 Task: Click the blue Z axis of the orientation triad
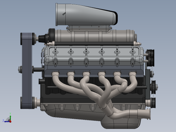coord(7,122)
